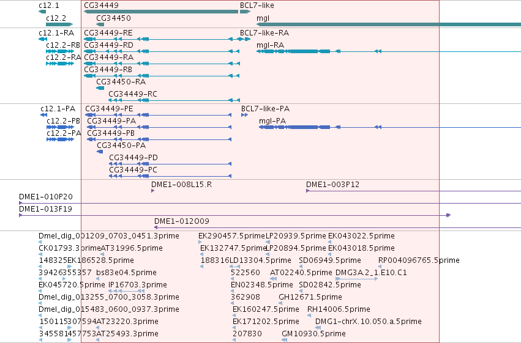The width and height of the screenshot is (521, 343).
Task: Select the IP16703.3prime EST label
Action: click(x=138, y=286)
